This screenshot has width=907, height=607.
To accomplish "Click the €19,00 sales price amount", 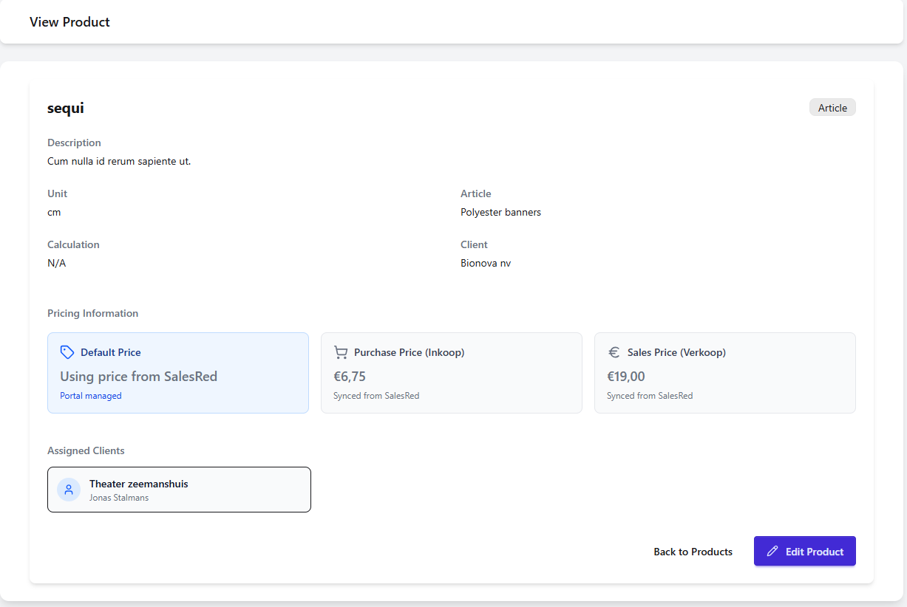I will (626, 377).
